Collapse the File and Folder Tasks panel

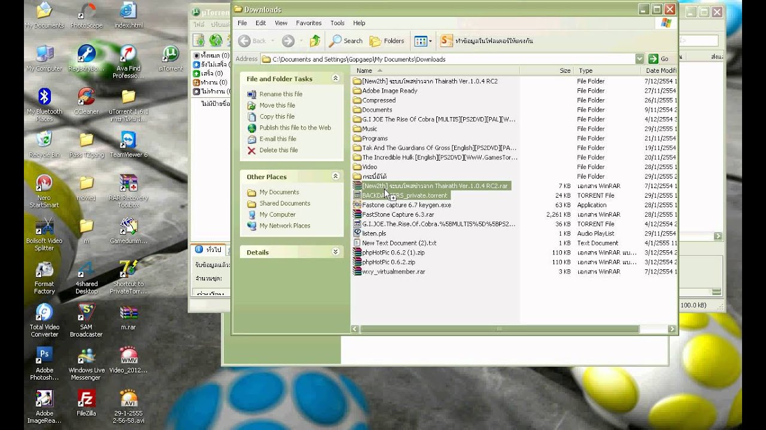click(x=335, y=78)
